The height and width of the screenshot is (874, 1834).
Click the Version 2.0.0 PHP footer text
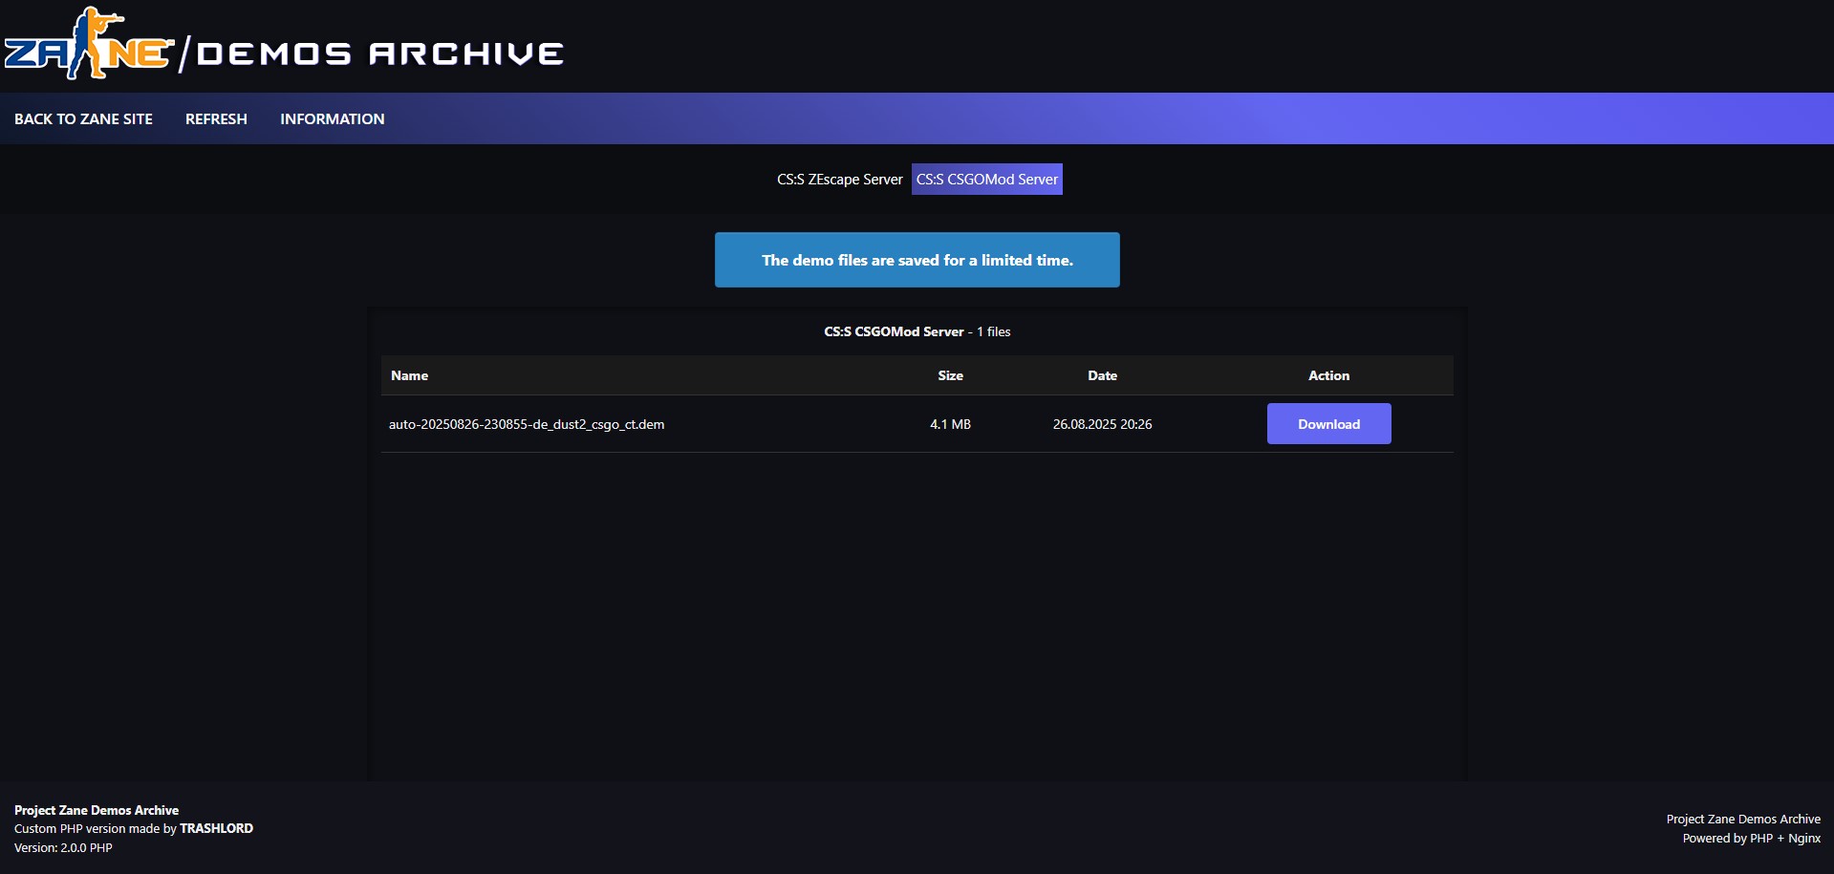click(63, 847)
